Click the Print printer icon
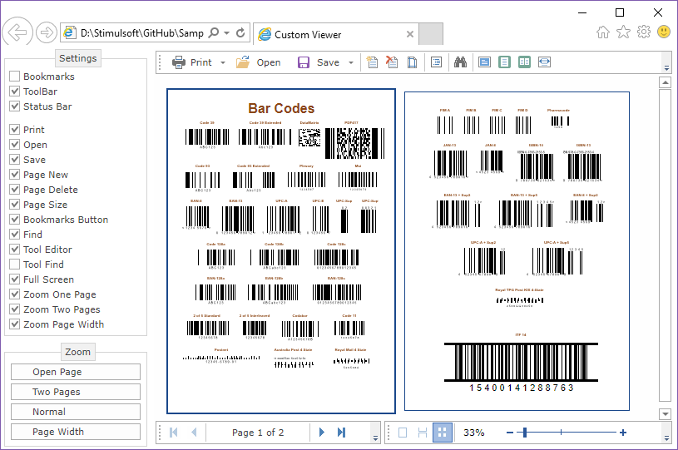Image resolution: width=678 pixels, height=450 pixels. 179,62
